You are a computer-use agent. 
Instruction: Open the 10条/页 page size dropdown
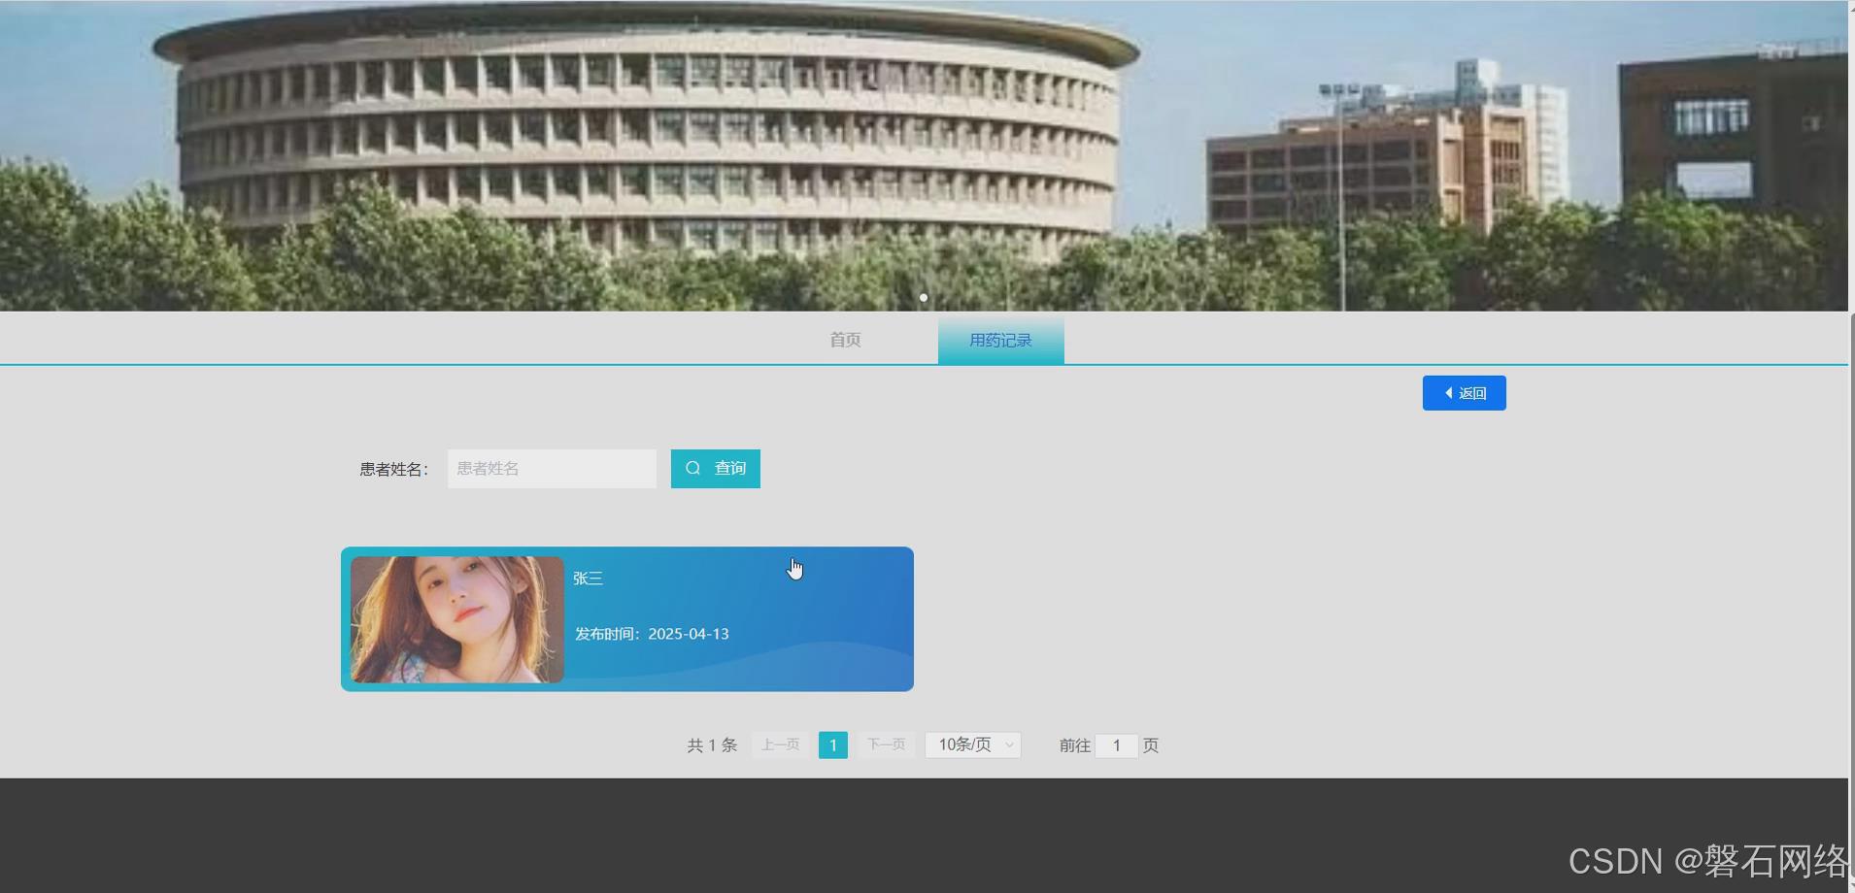tap(972, 744)
